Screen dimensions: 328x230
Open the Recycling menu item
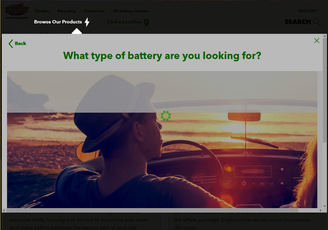point(66,11)
